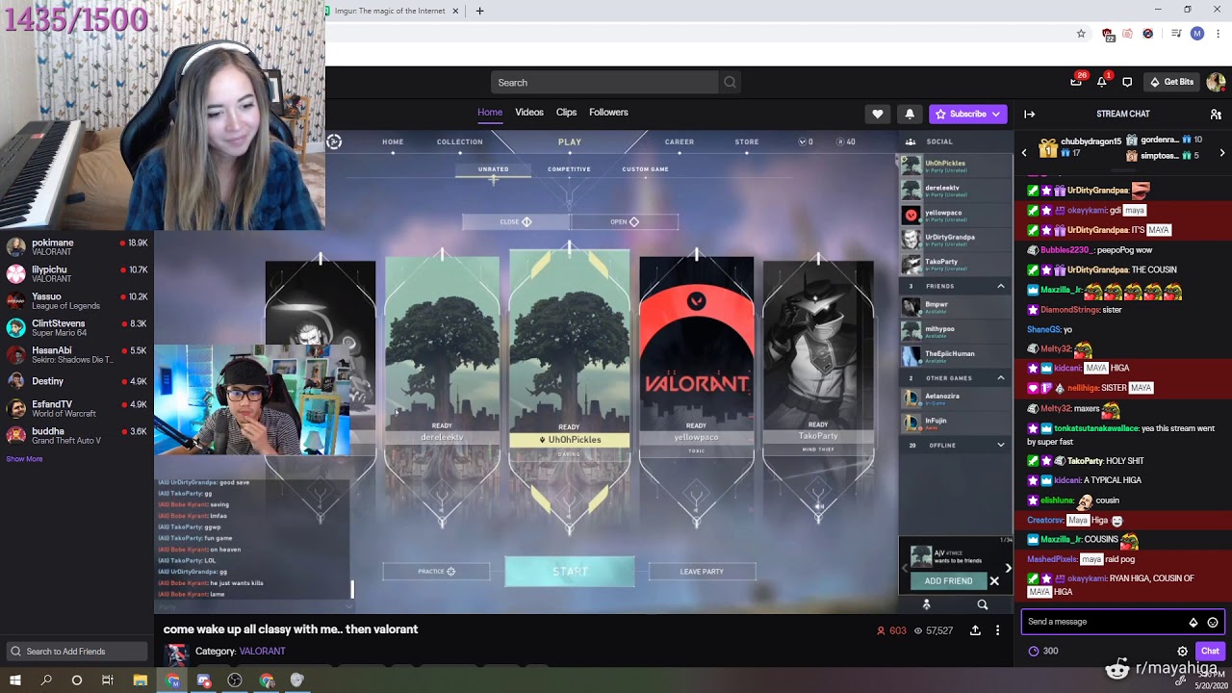The height and width of the screenshot is (693, 1232).
Task: Open Twitch notifications bell in top bar
Action: 1102,82
